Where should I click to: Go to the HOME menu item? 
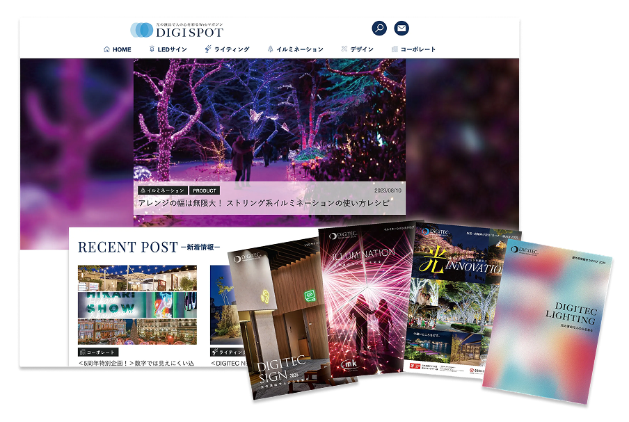[x=122, y=49]
